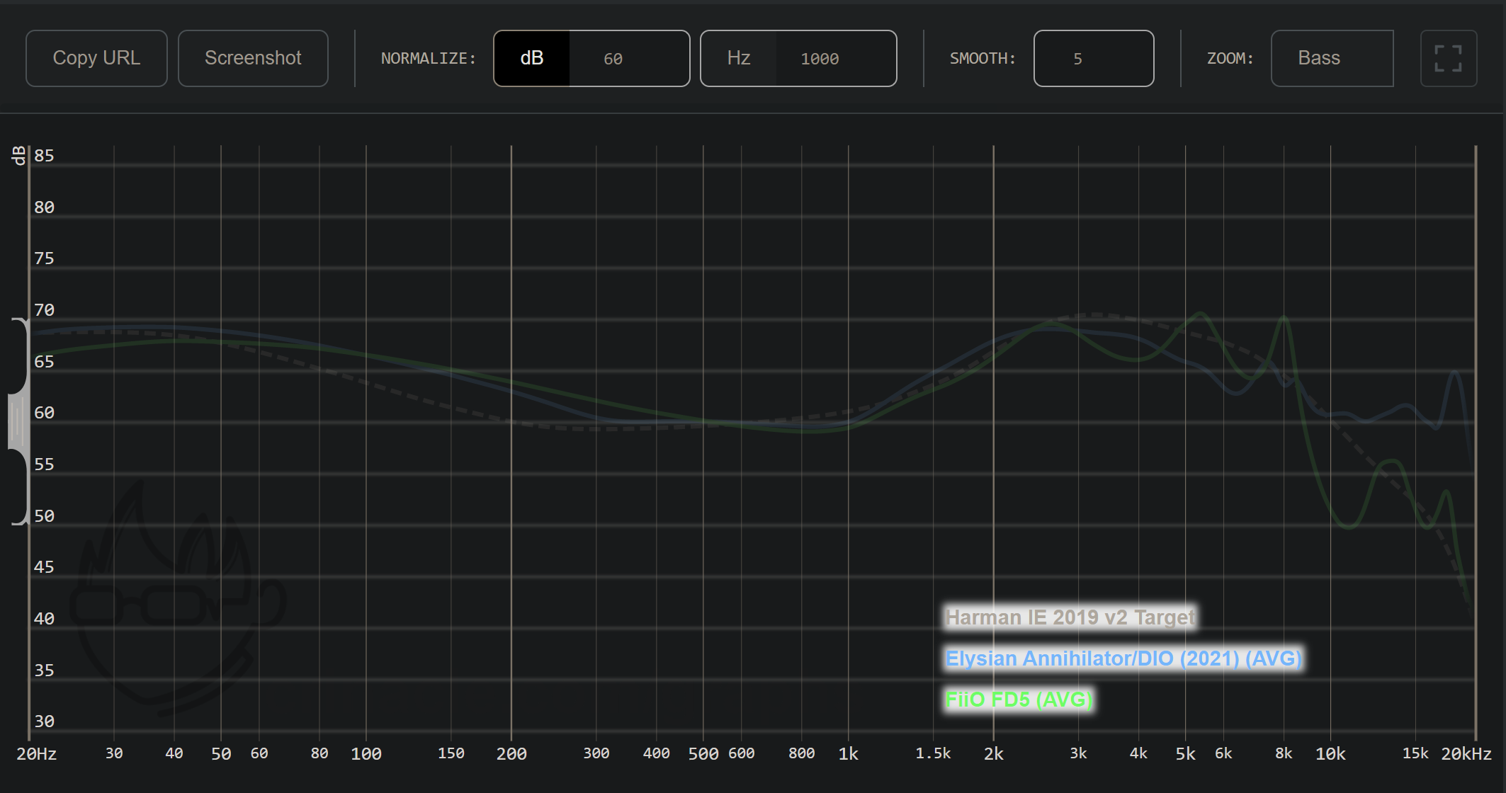Select Hz normalization mode
Viewport: 1506px width, 793px height.
[x=739, y=58]
